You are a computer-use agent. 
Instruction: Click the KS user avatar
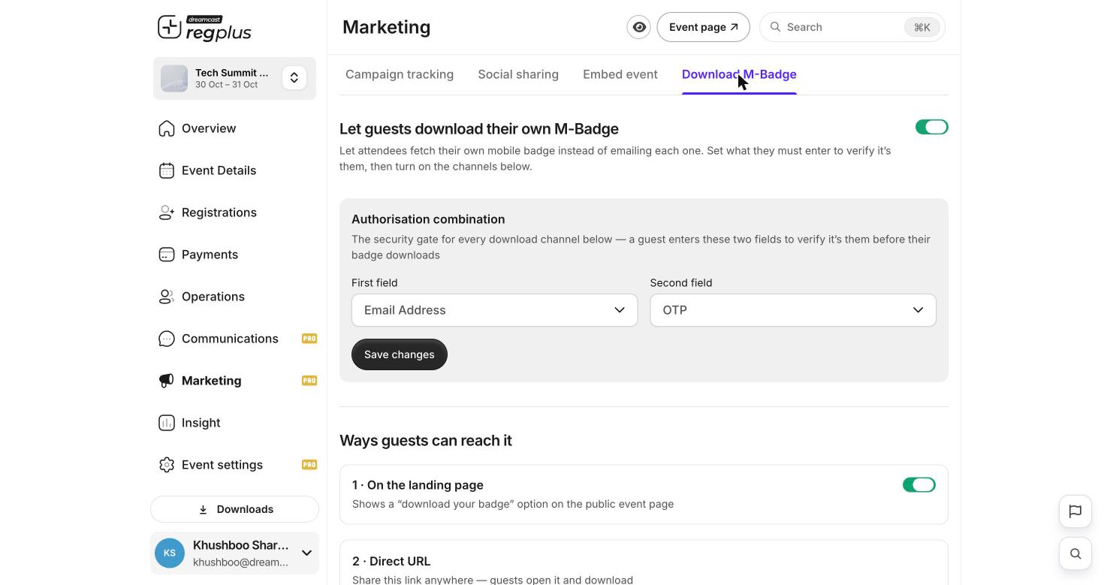point(170,553)
